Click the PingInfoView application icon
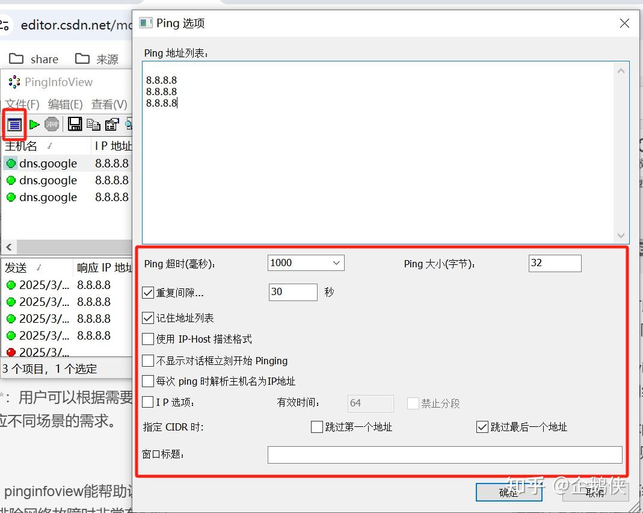643x513 pixels. point(13,82)
